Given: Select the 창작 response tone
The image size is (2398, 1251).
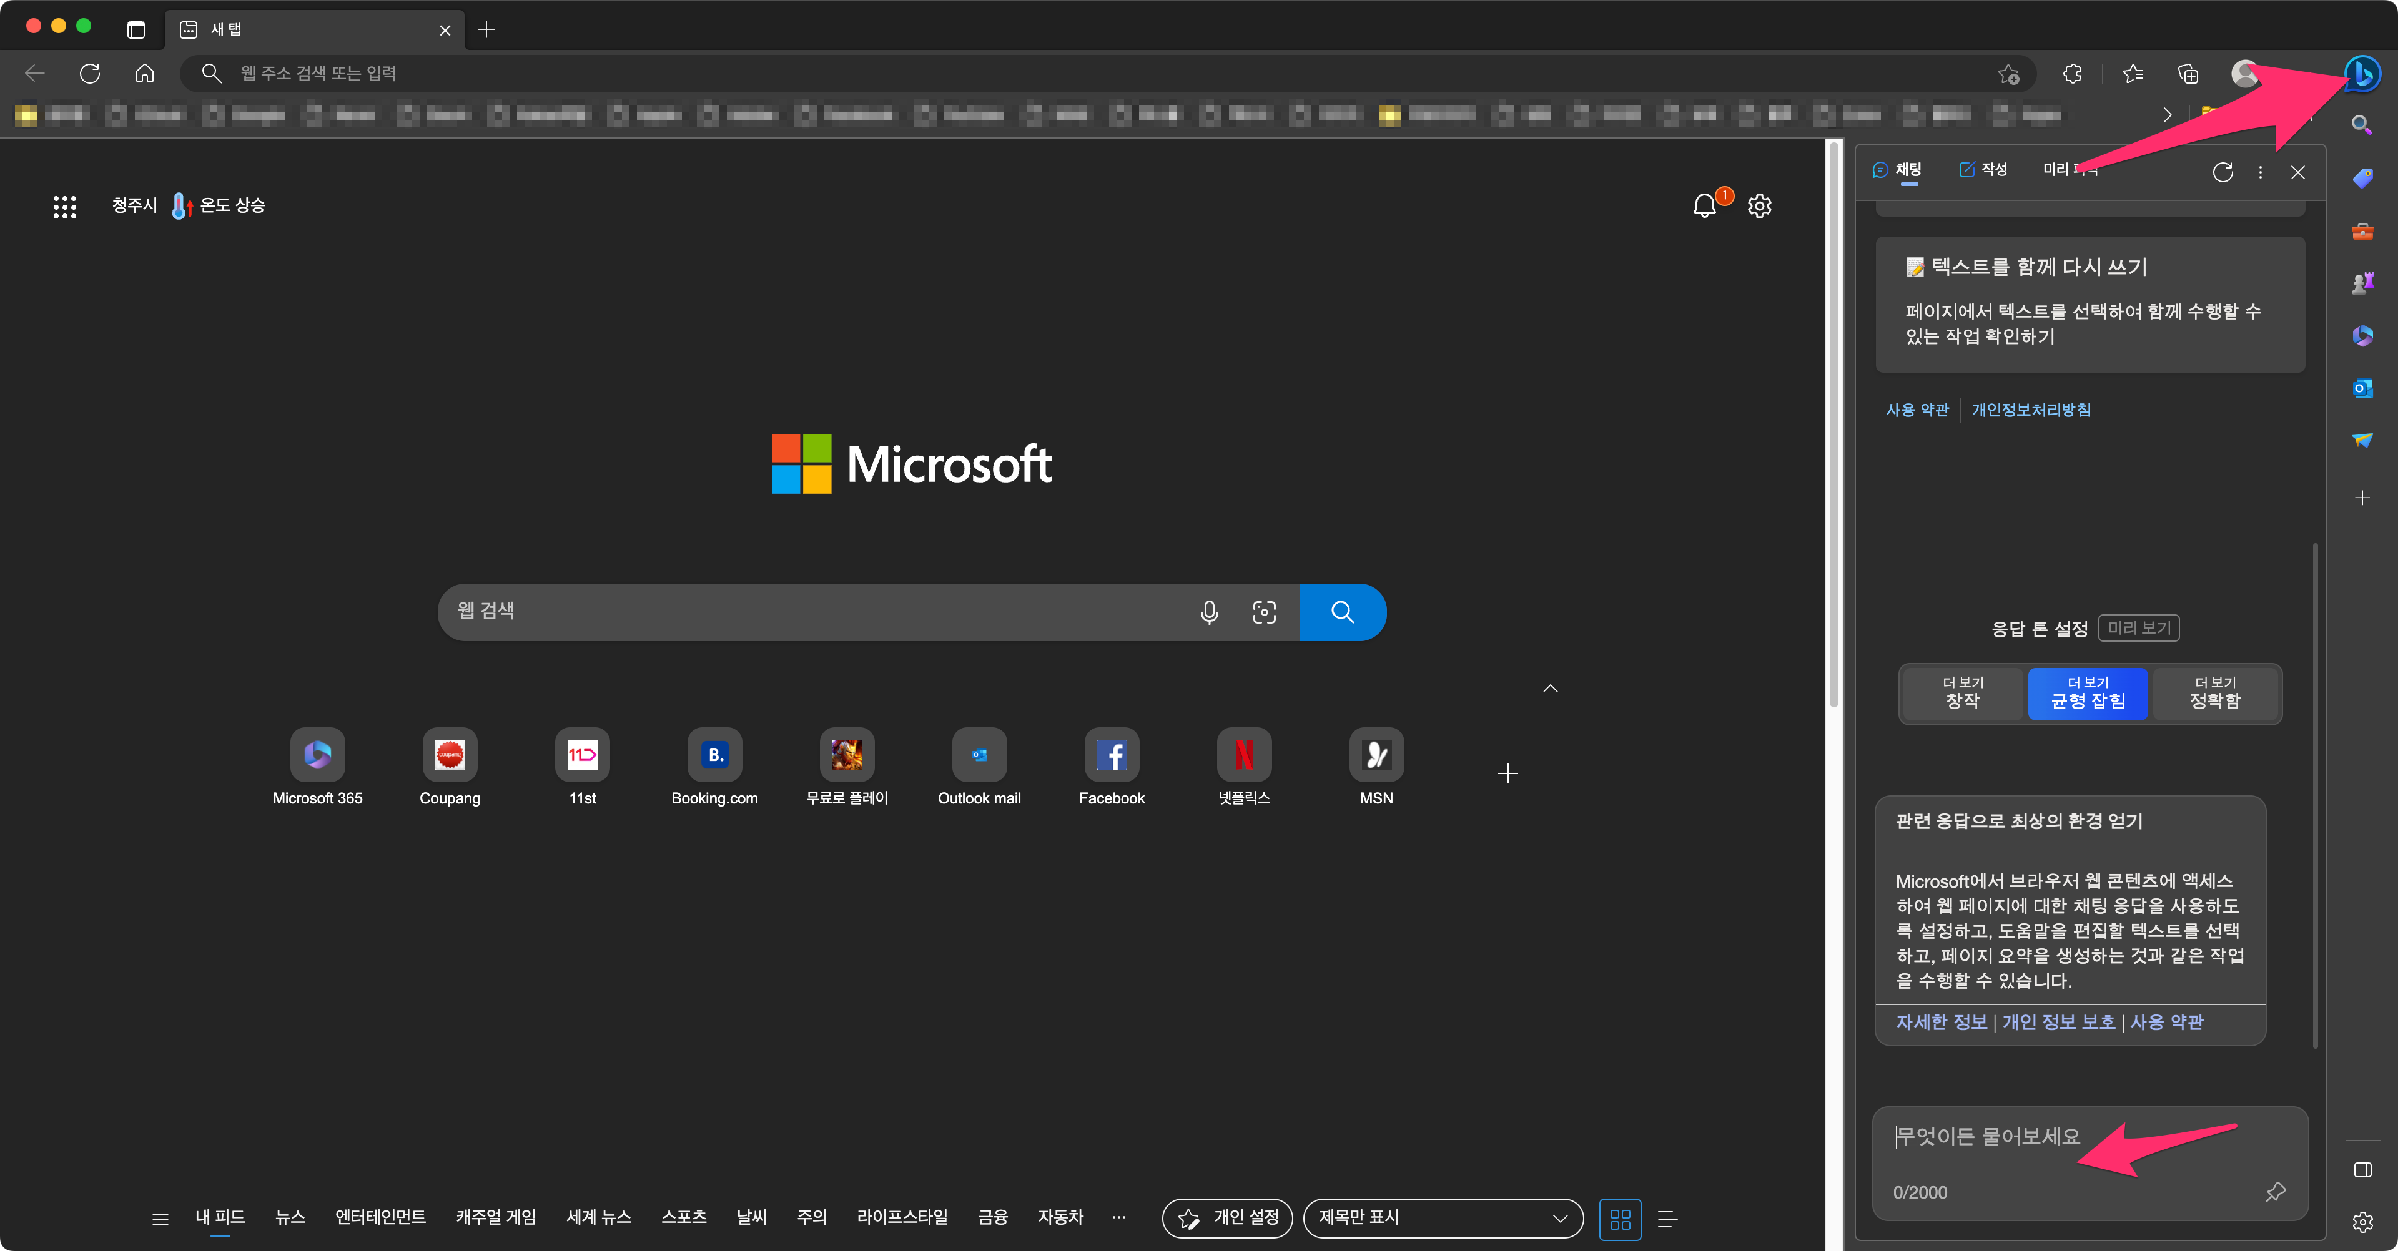Looking at the screenshot, I should 1962,694.
